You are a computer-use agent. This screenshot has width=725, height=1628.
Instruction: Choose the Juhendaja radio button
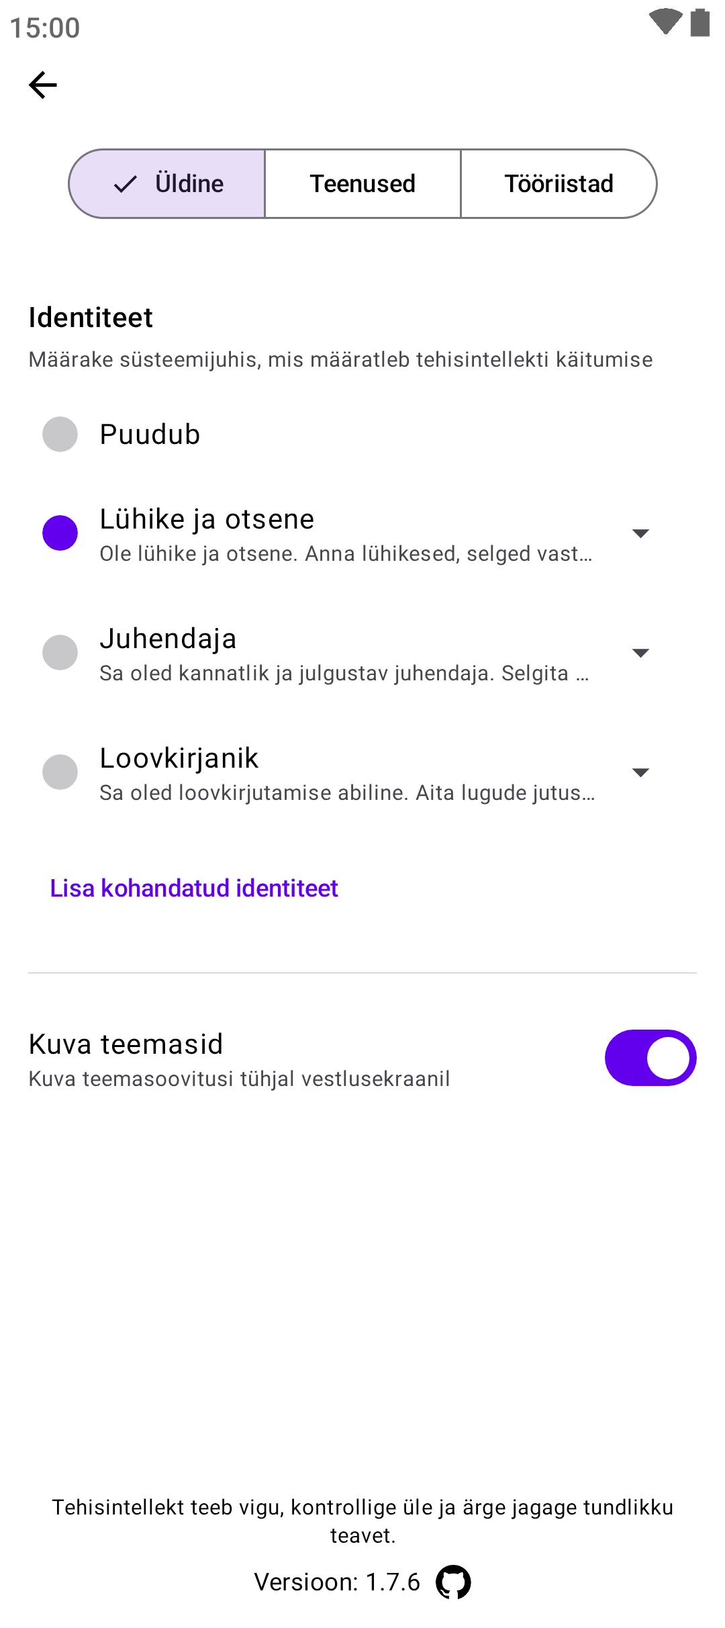coord(60,653)
